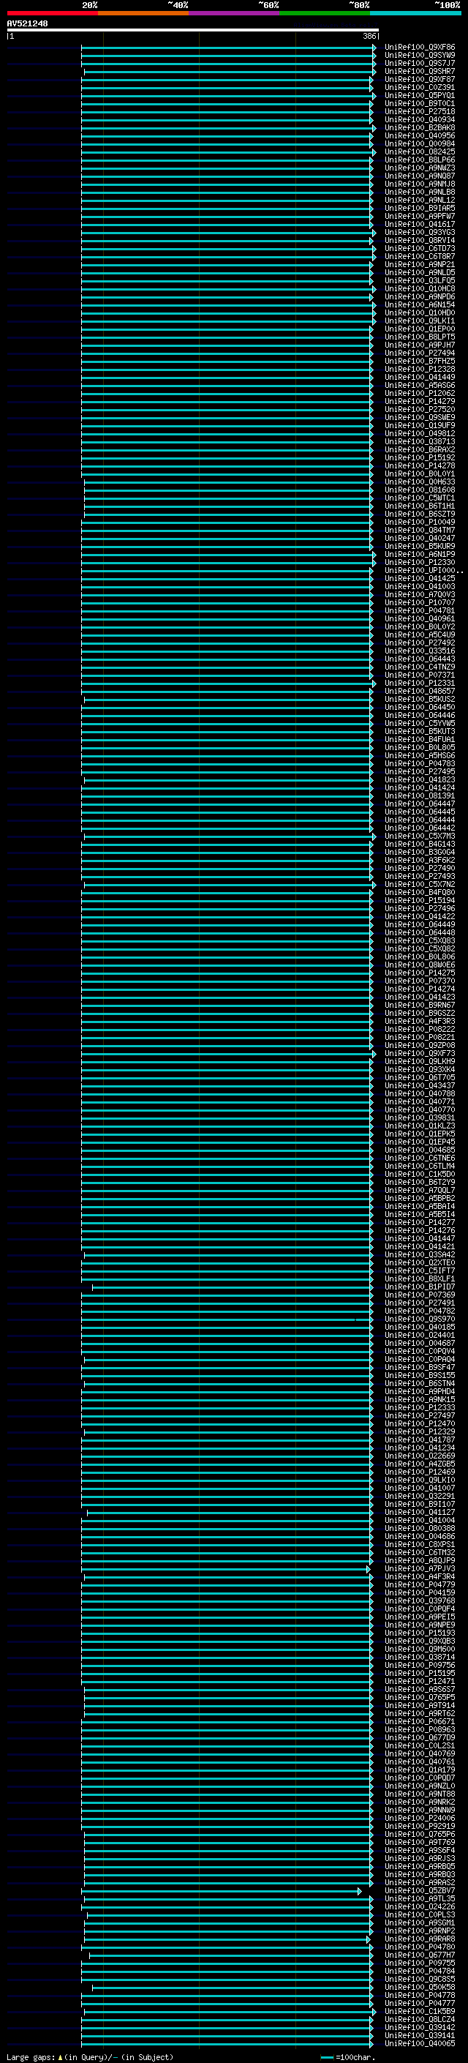The width and height of the screenshot is (468, 2063).
Task: Click the cyan ~100% identity color bar
Action: tap(415, 14)
